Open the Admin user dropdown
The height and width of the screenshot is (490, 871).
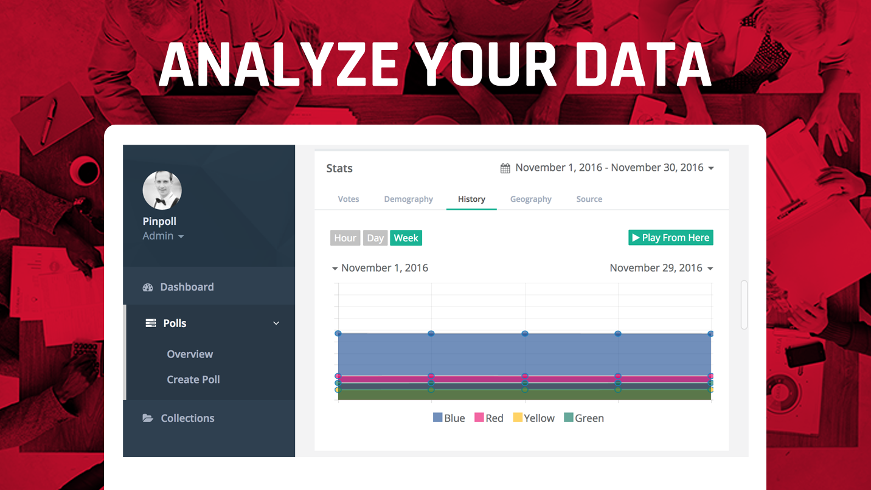point(163,236)
